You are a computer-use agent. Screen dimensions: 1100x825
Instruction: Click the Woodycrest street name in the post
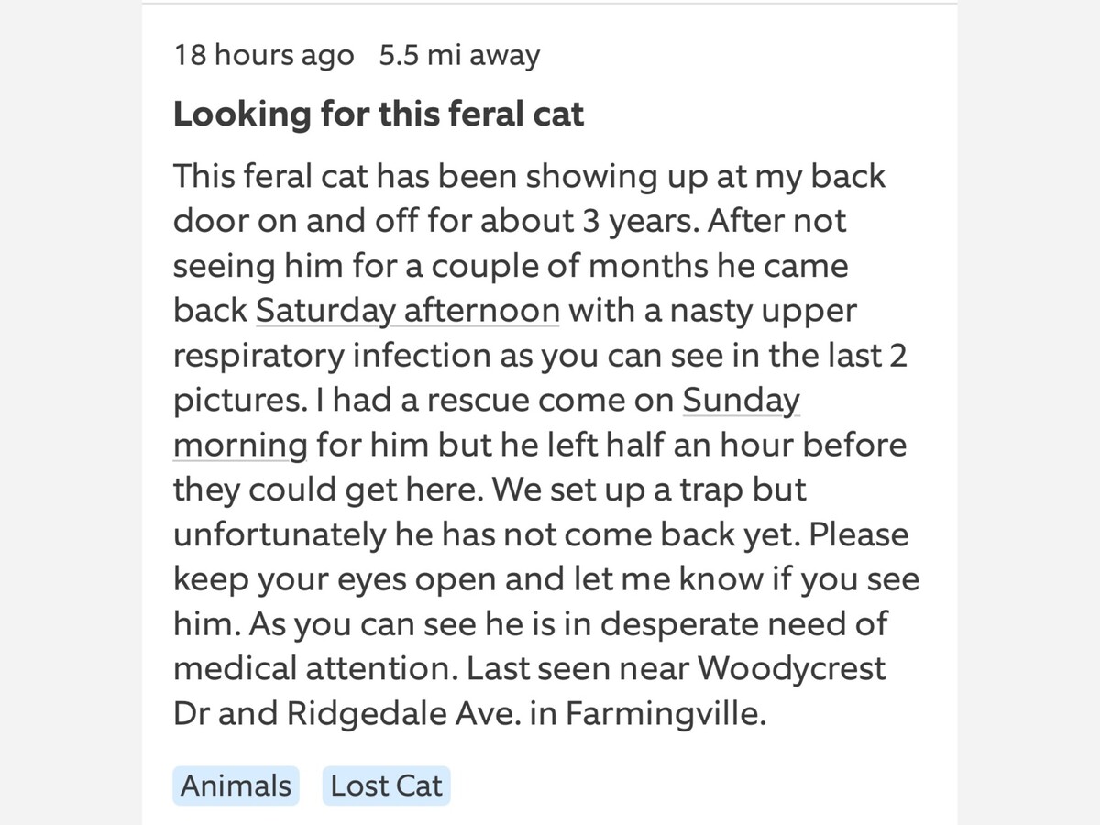792,669
